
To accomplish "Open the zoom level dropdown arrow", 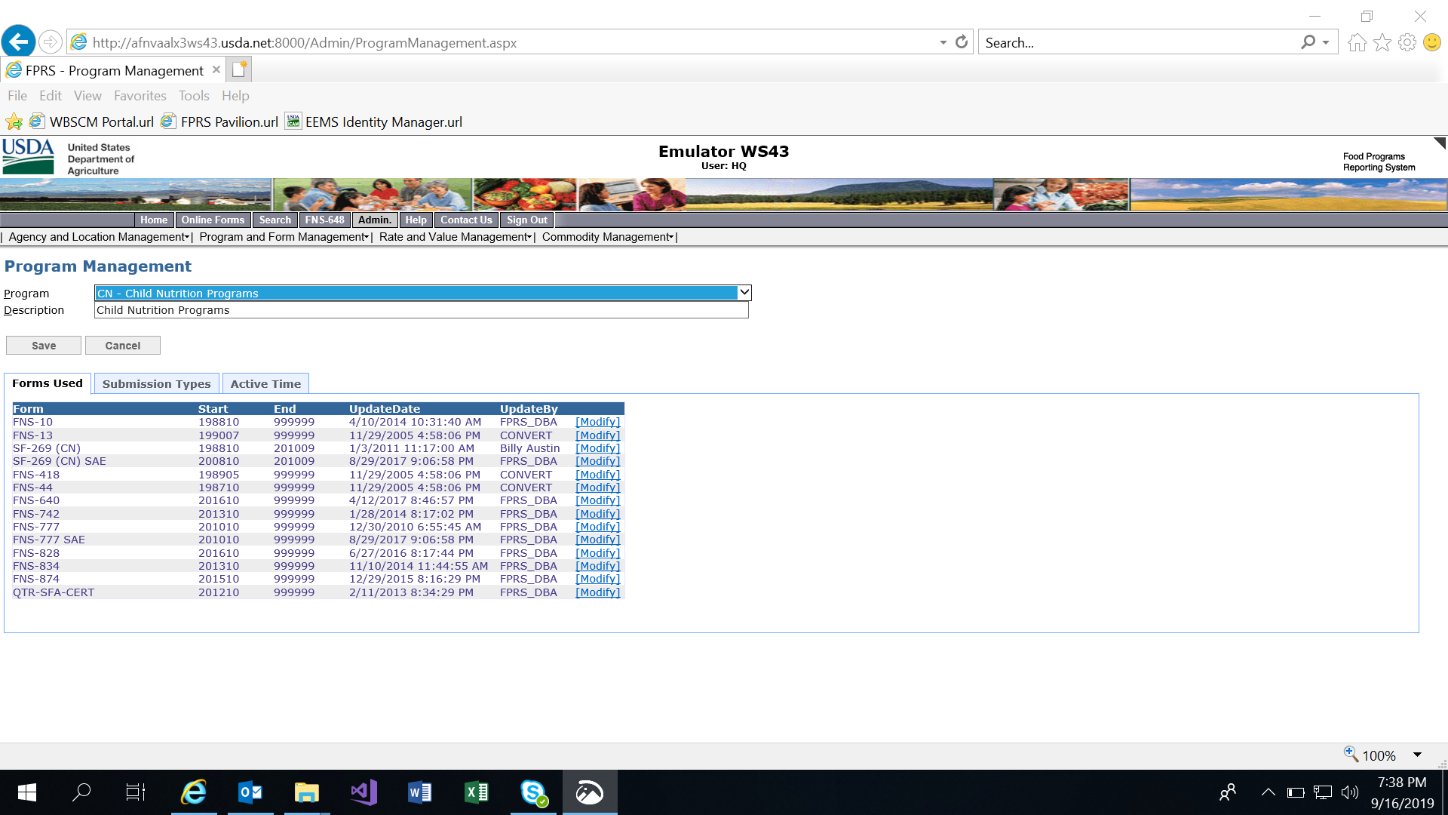I will 1417,755.
